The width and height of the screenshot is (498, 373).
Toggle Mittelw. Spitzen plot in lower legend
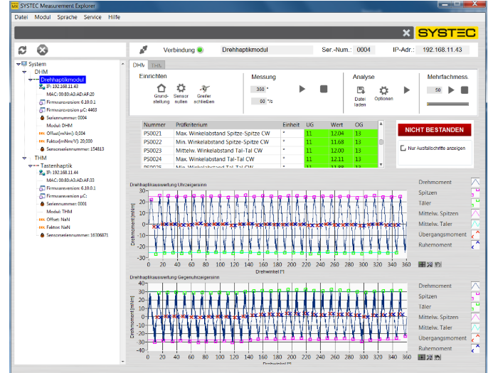coord(475,317)
